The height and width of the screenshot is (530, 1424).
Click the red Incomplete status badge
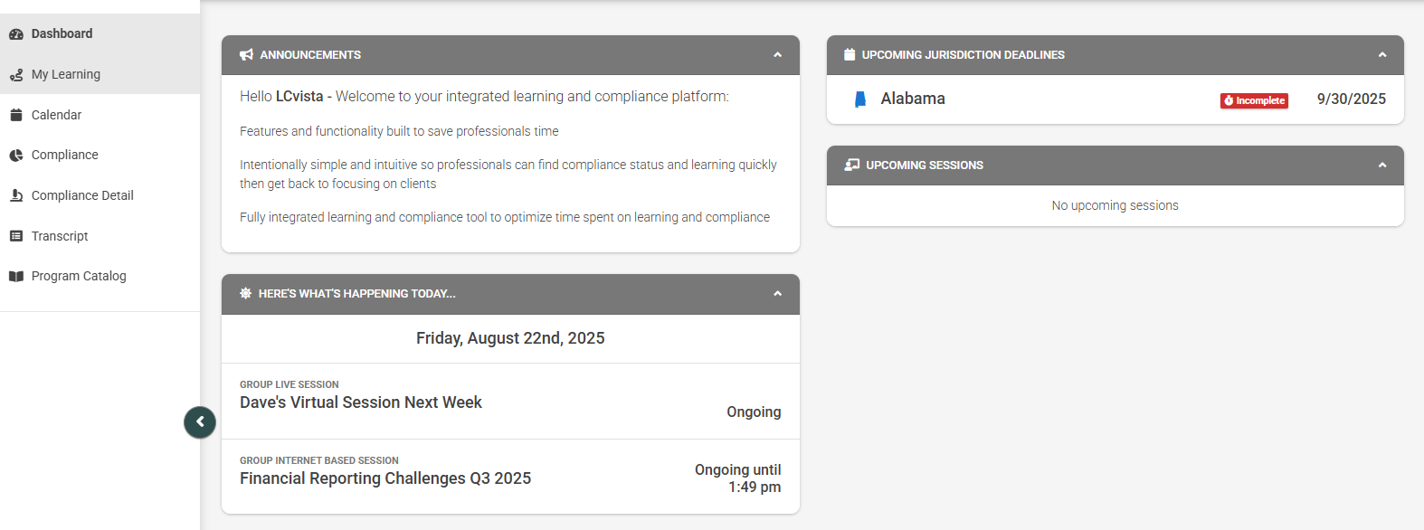(1254, 100)
